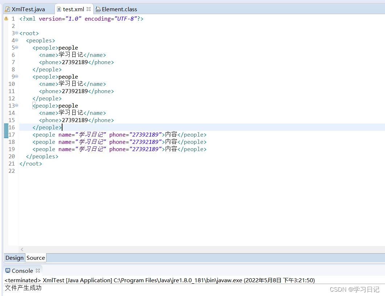Viewport: 385px width, 296px height.
Task: Click phone value 27392189 on line 7
Action: coord(75,62)
